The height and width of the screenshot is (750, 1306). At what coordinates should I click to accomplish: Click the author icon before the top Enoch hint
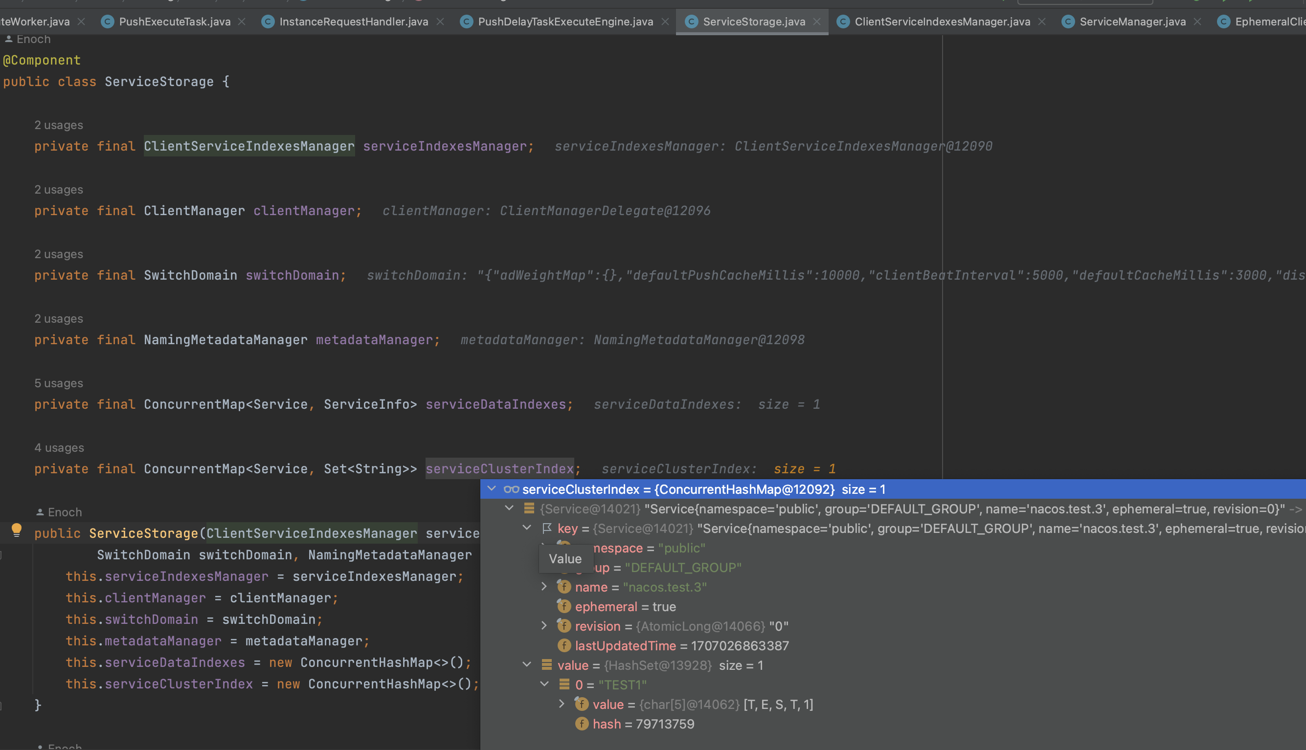coord(9,39)
